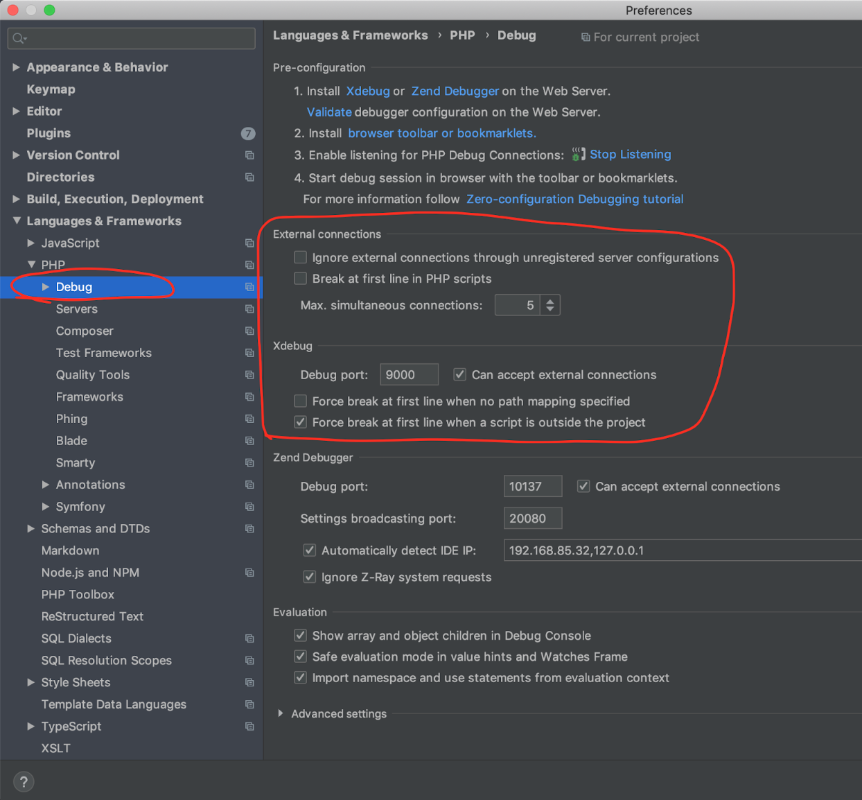Expand the Editor section arrow
Image resolution: width=862 pixels, height=800 pixels.
(x=16, y=111)
